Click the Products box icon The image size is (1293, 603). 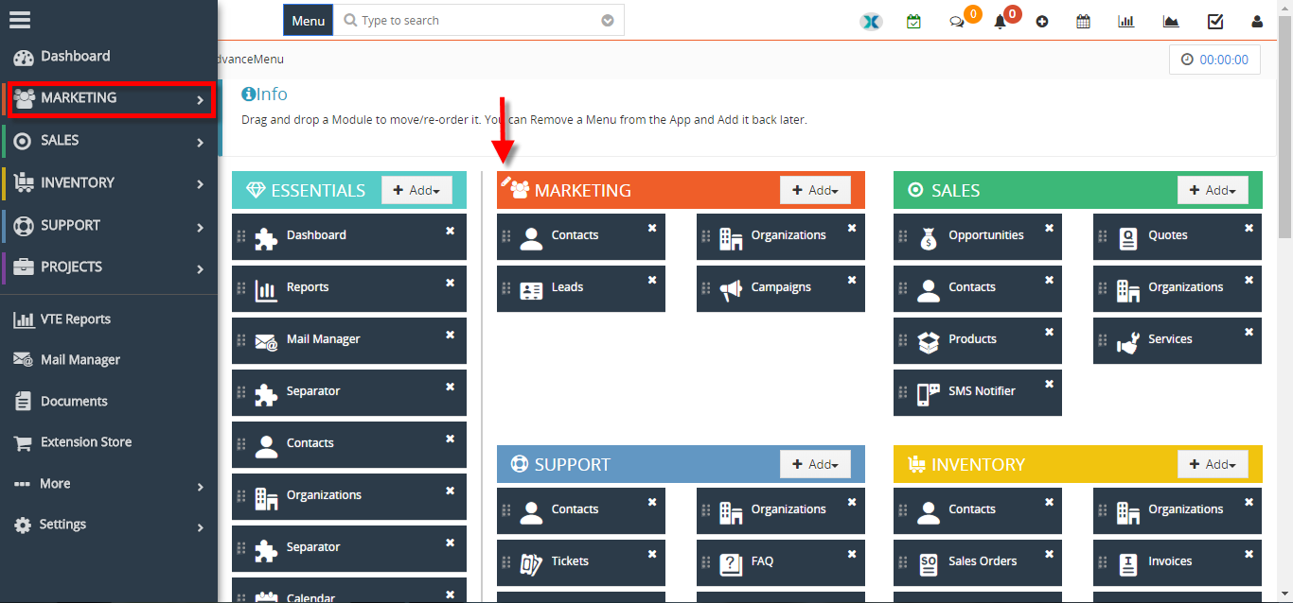coord(929,342)
